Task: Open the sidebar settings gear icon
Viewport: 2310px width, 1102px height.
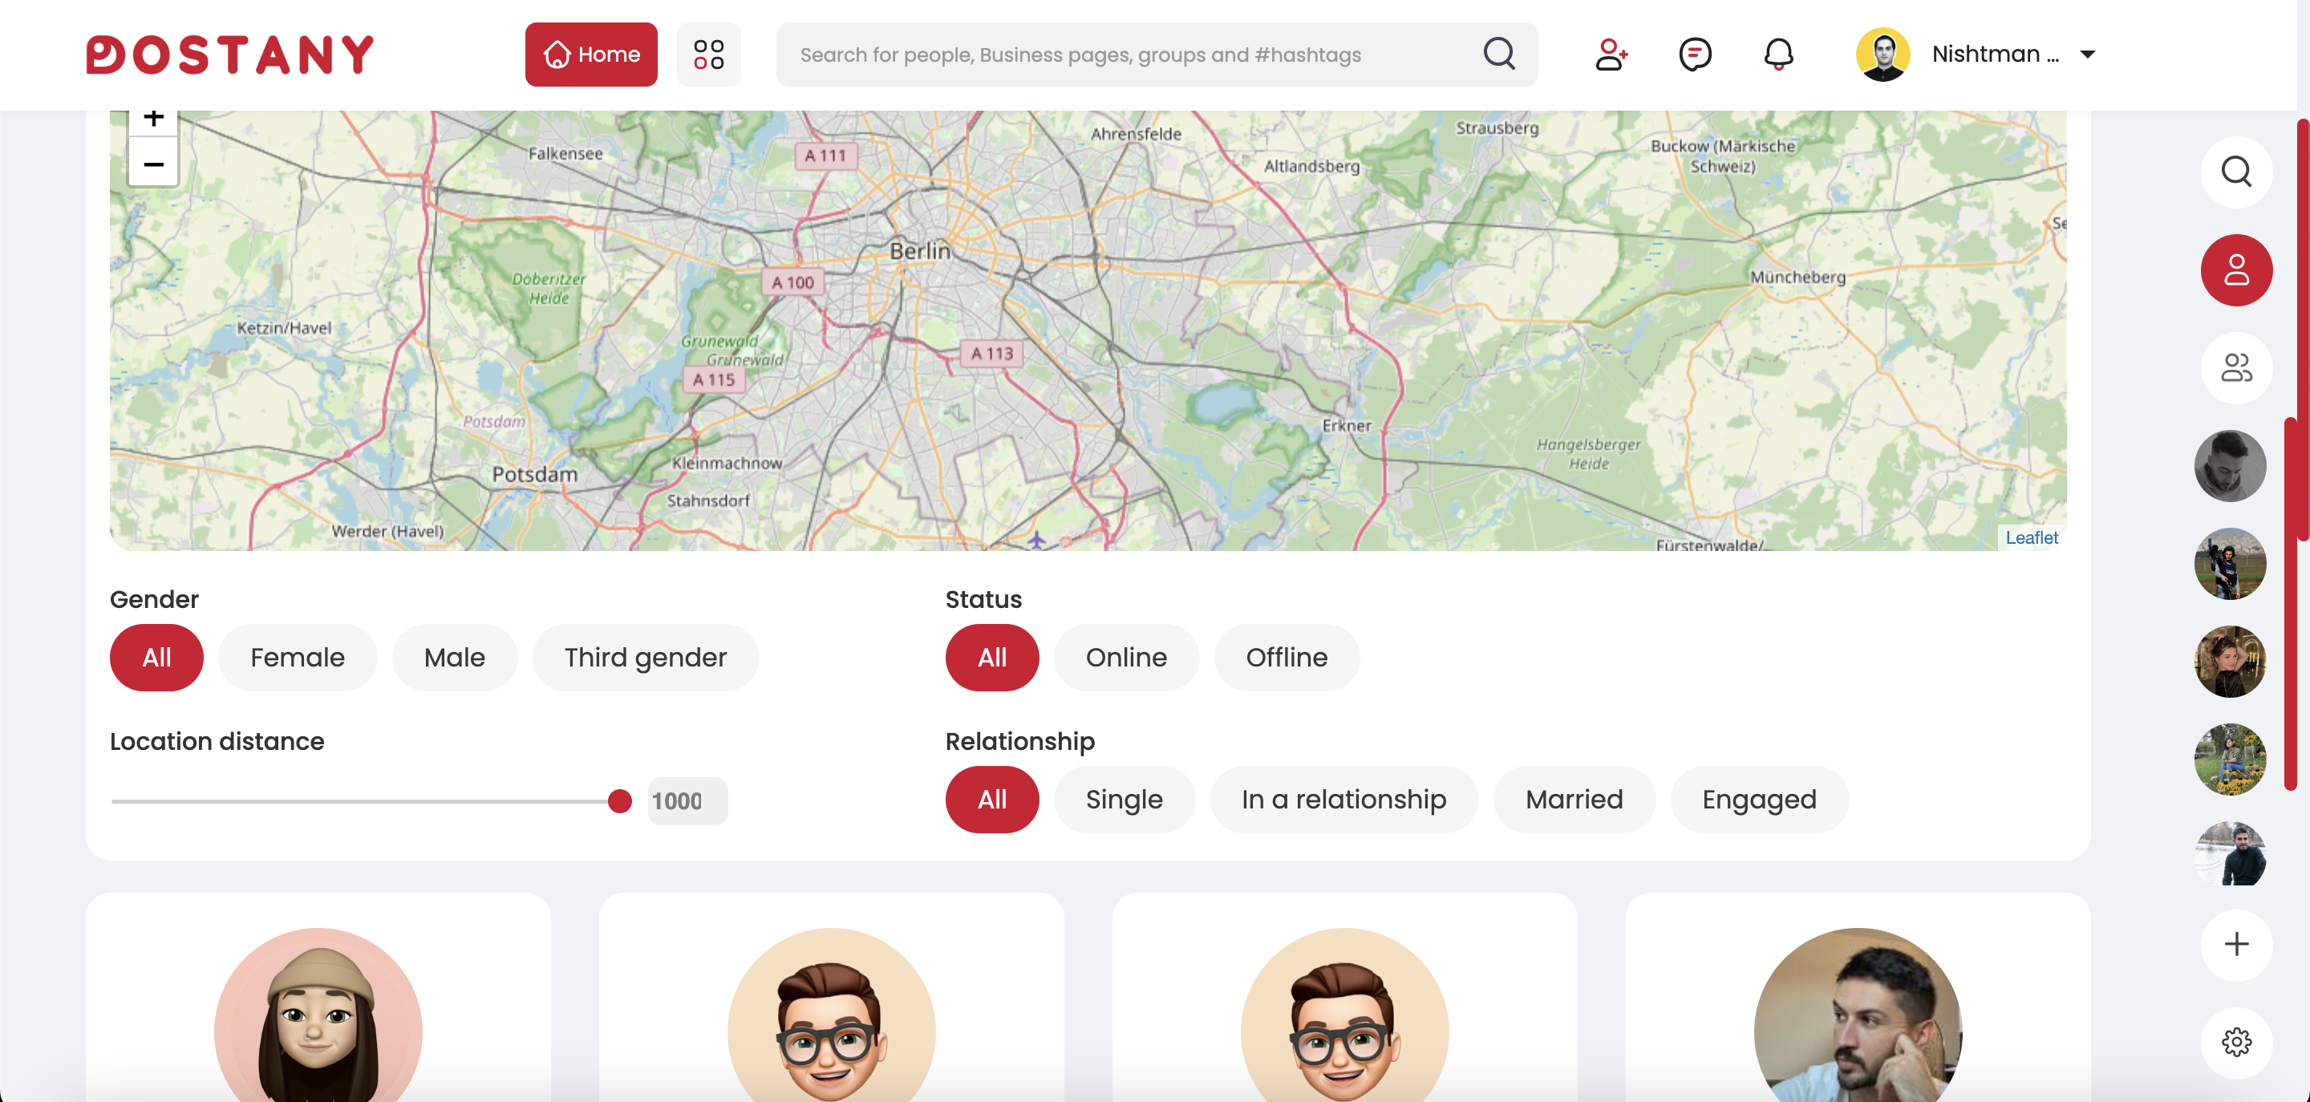Action: tap(2235, 1042)
